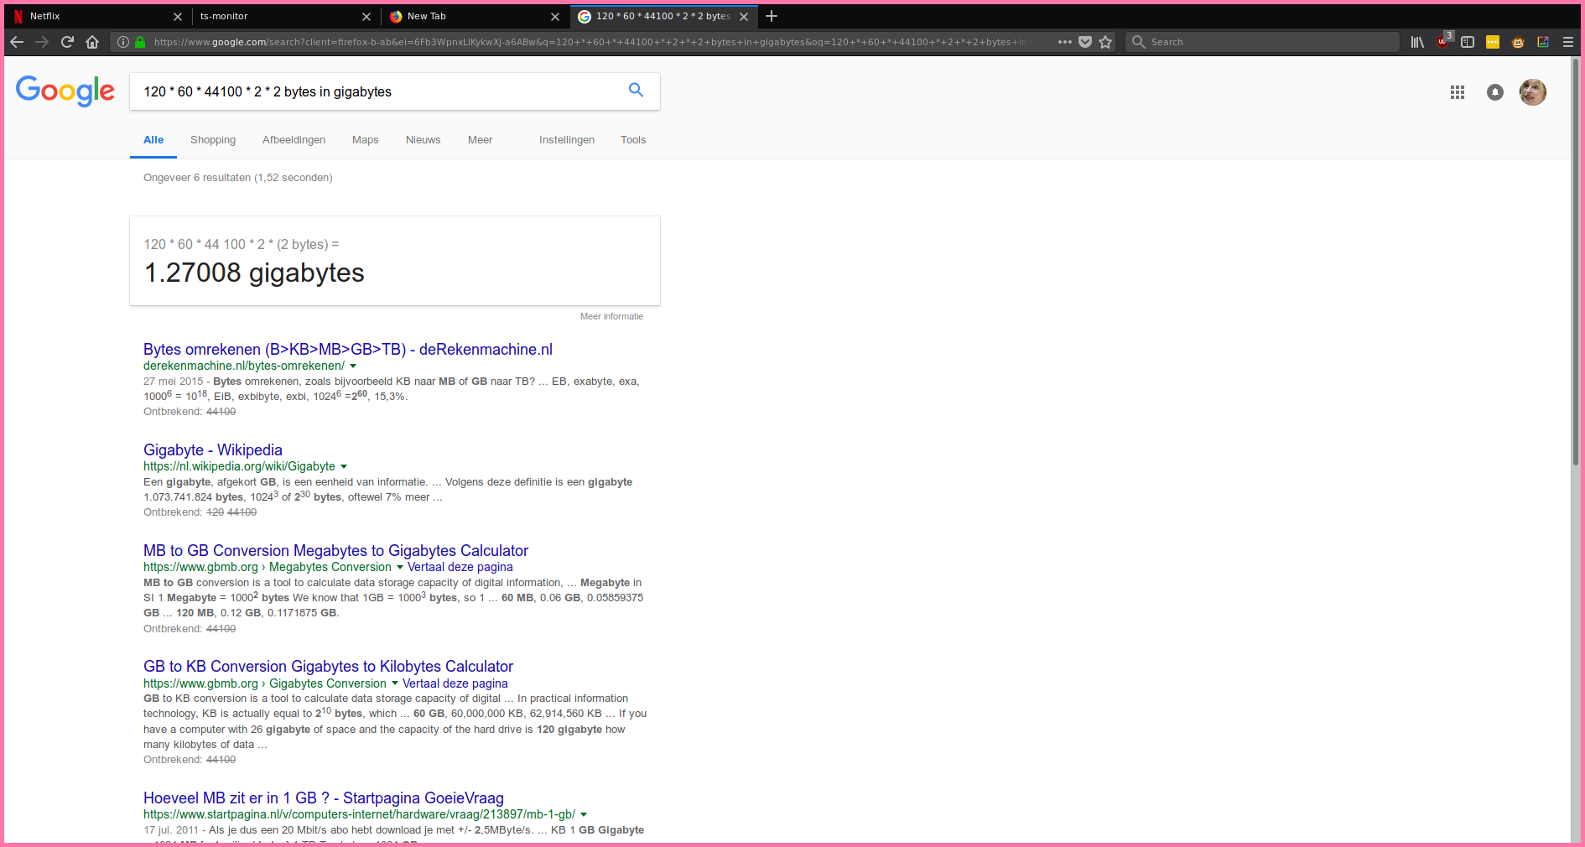Reload the current page
This screenshot has height=847, width=1585.
point(67,42)
